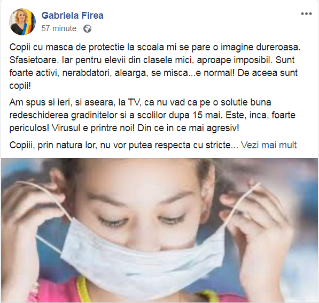
Task: Expand the post with "Vezi mai mult"
Action: tap(269, 145)
